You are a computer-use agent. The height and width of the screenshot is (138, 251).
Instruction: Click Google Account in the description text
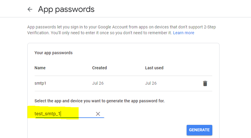pyautogui.click(x=113, y=27)
